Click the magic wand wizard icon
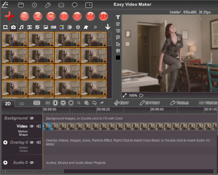This screenshot has height=175, width=218. pyautogui.click(x=5, y=5)
